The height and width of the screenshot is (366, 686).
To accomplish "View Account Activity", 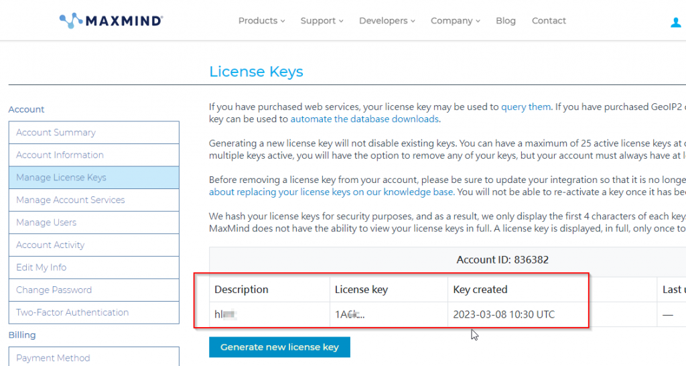I will (x=94, y=245).
